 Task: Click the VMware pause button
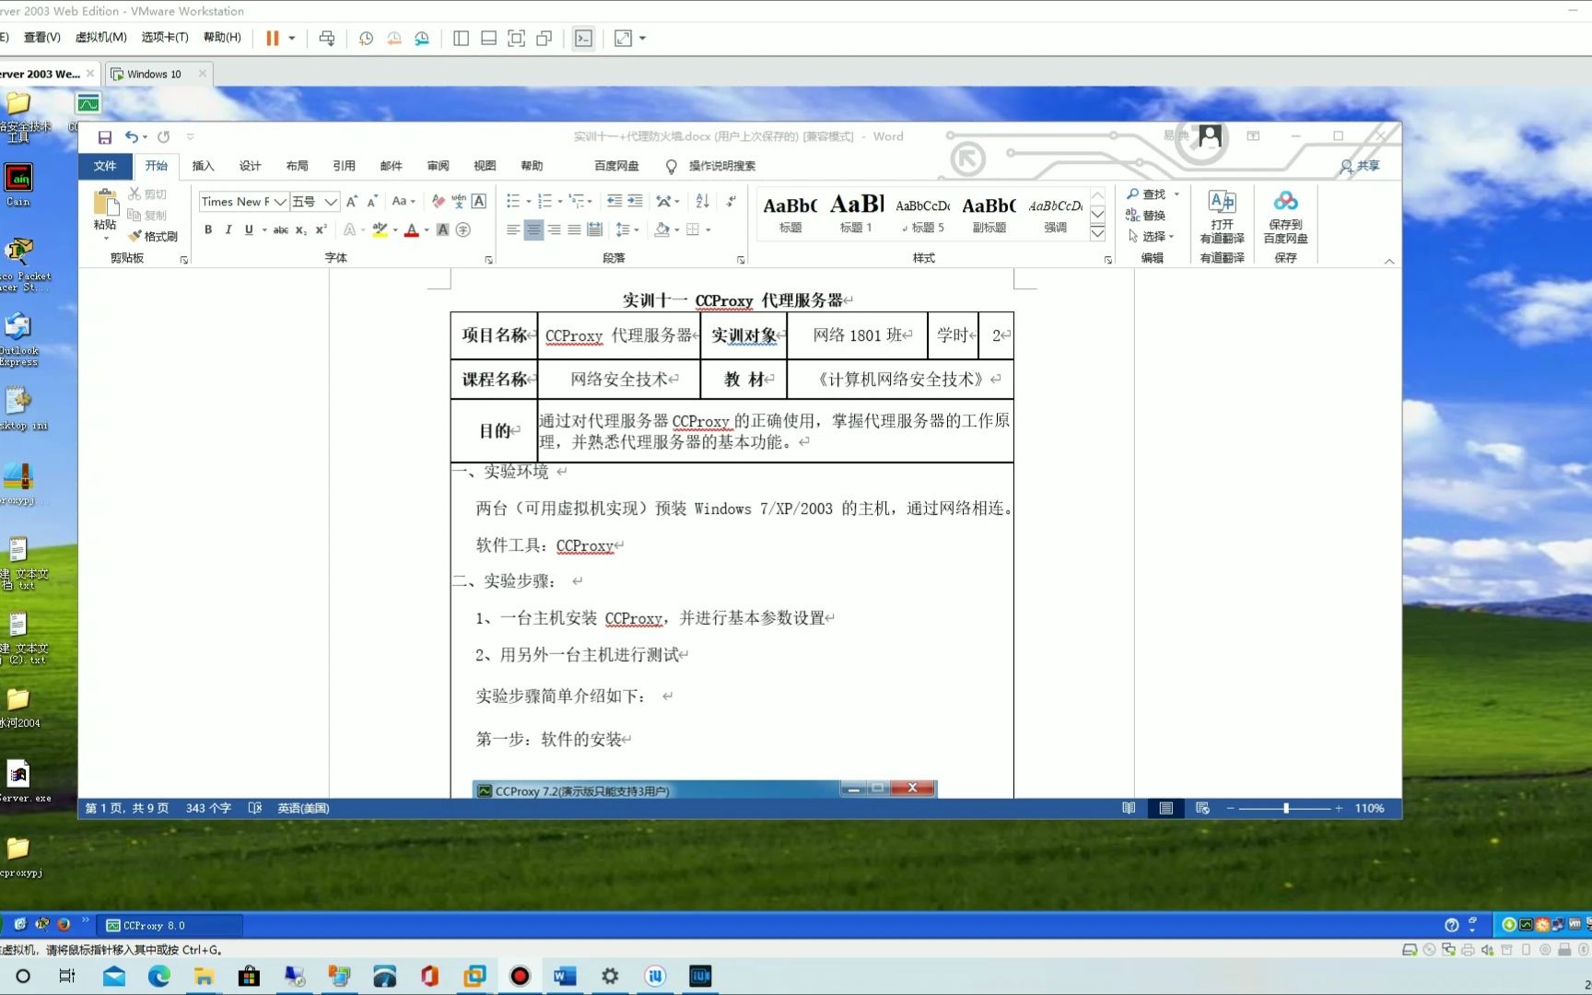pos(273,39)
